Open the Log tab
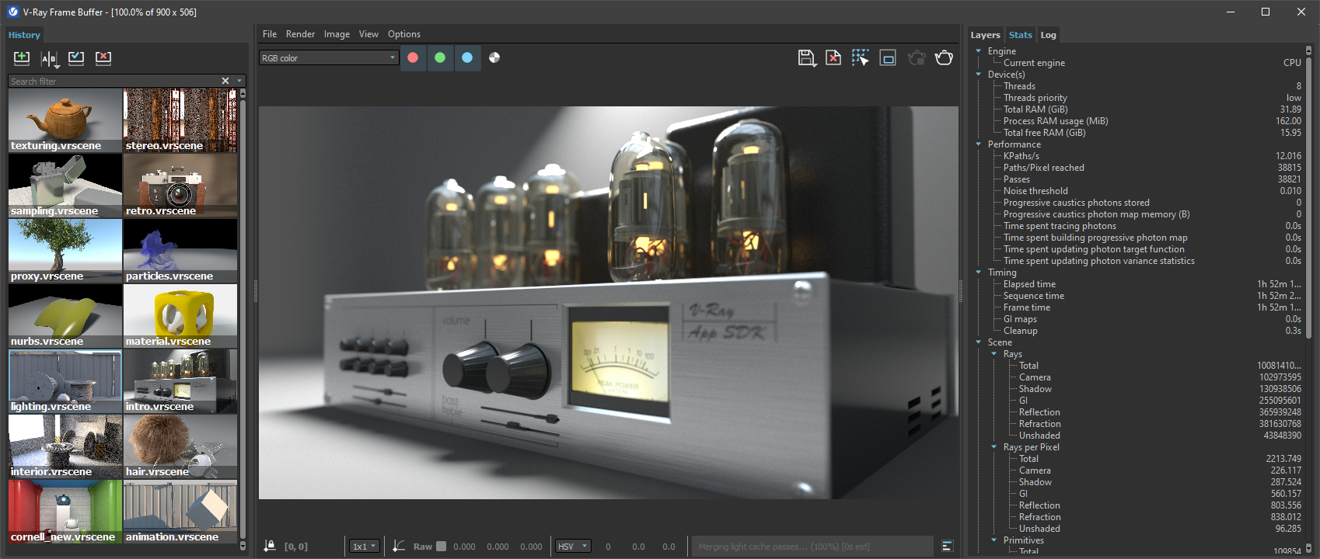 [1048, 35]
